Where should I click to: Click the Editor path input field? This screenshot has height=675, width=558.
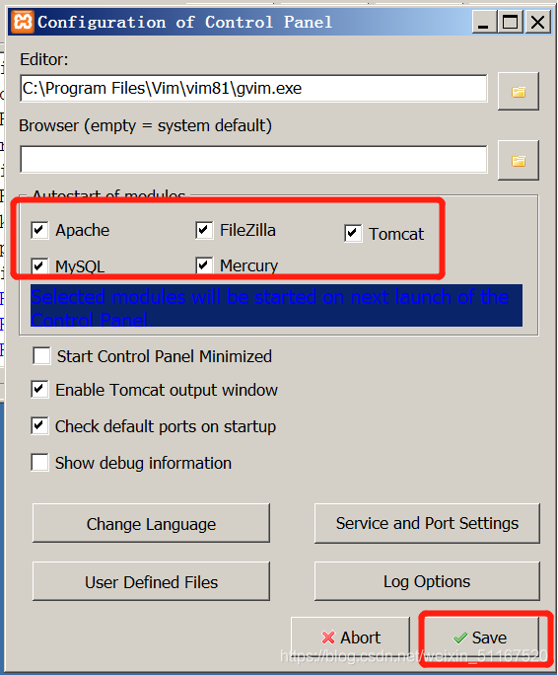[x=253, y=88]
